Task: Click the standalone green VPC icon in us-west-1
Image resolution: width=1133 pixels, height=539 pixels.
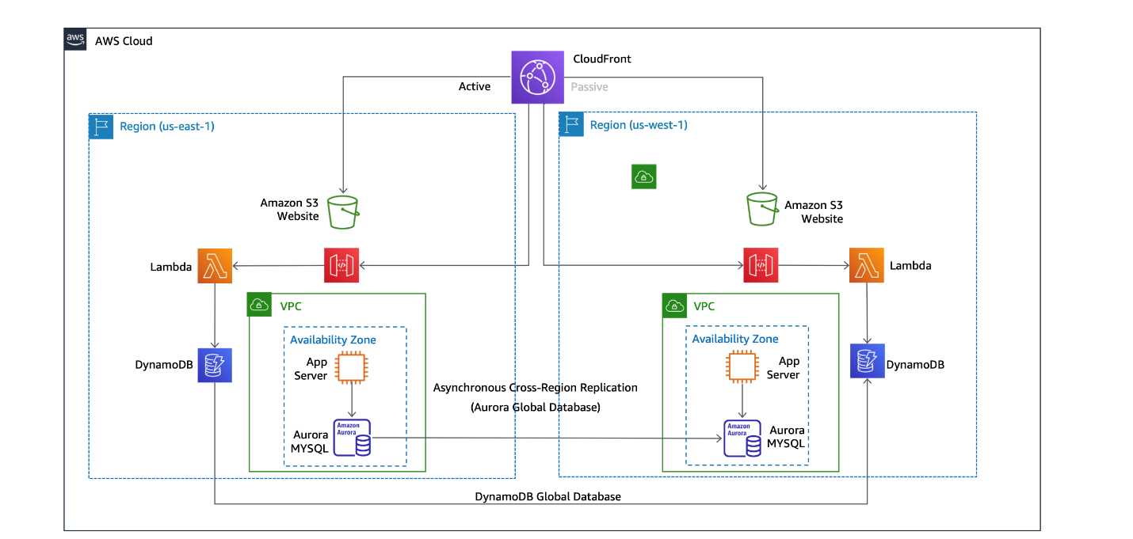Action: tap(643, 176)
